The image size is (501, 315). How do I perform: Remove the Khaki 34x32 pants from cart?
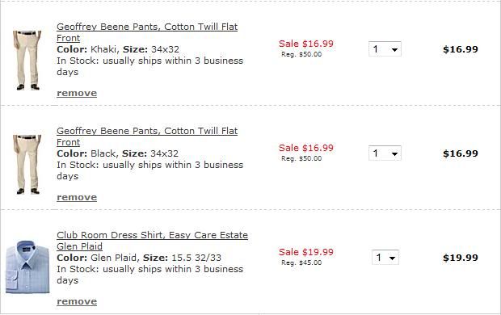(x=77, y=93)
